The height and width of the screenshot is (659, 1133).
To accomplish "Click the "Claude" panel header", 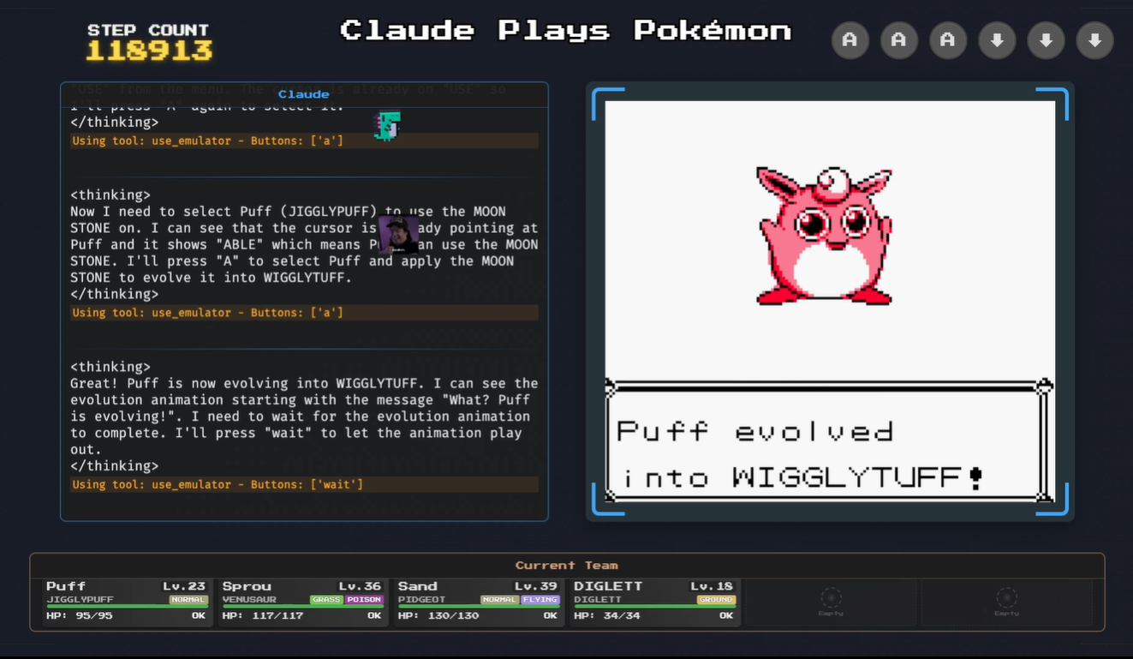I will pyautogui.click(x=304, y=94).
